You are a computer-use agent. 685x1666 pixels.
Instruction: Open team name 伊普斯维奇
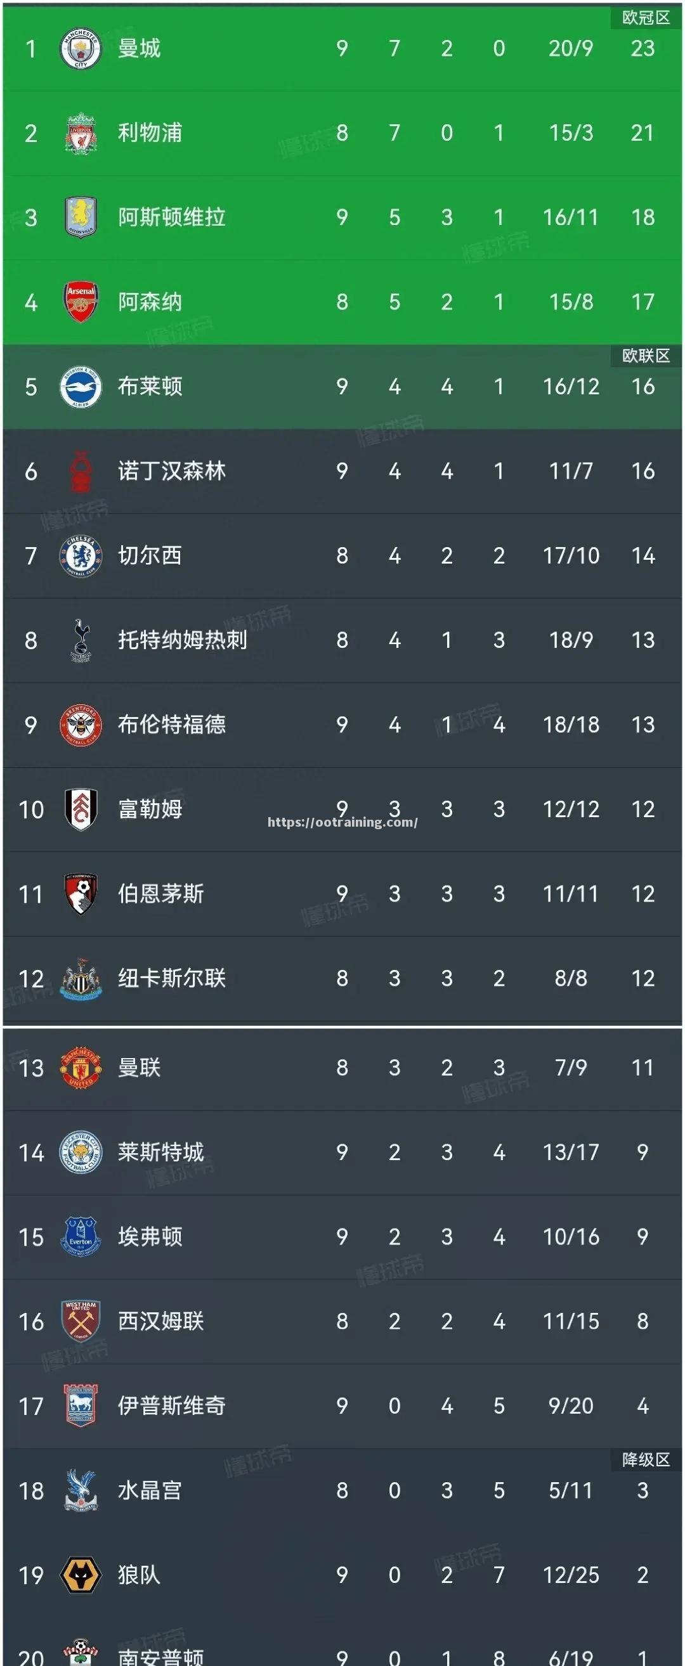[171, 1406]
